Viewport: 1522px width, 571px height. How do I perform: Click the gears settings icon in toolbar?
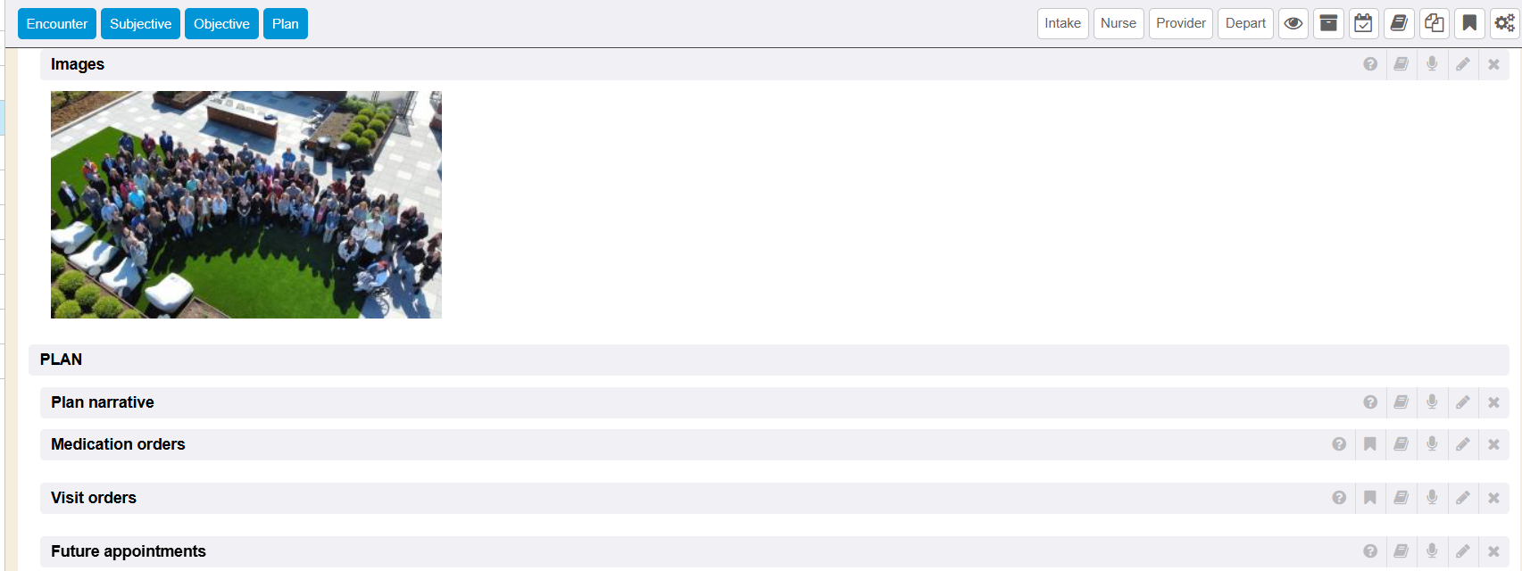coord(1504,24)
